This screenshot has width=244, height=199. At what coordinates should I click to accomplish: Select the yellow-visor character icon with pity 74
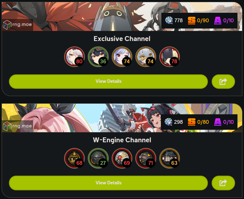coord(146,57)
